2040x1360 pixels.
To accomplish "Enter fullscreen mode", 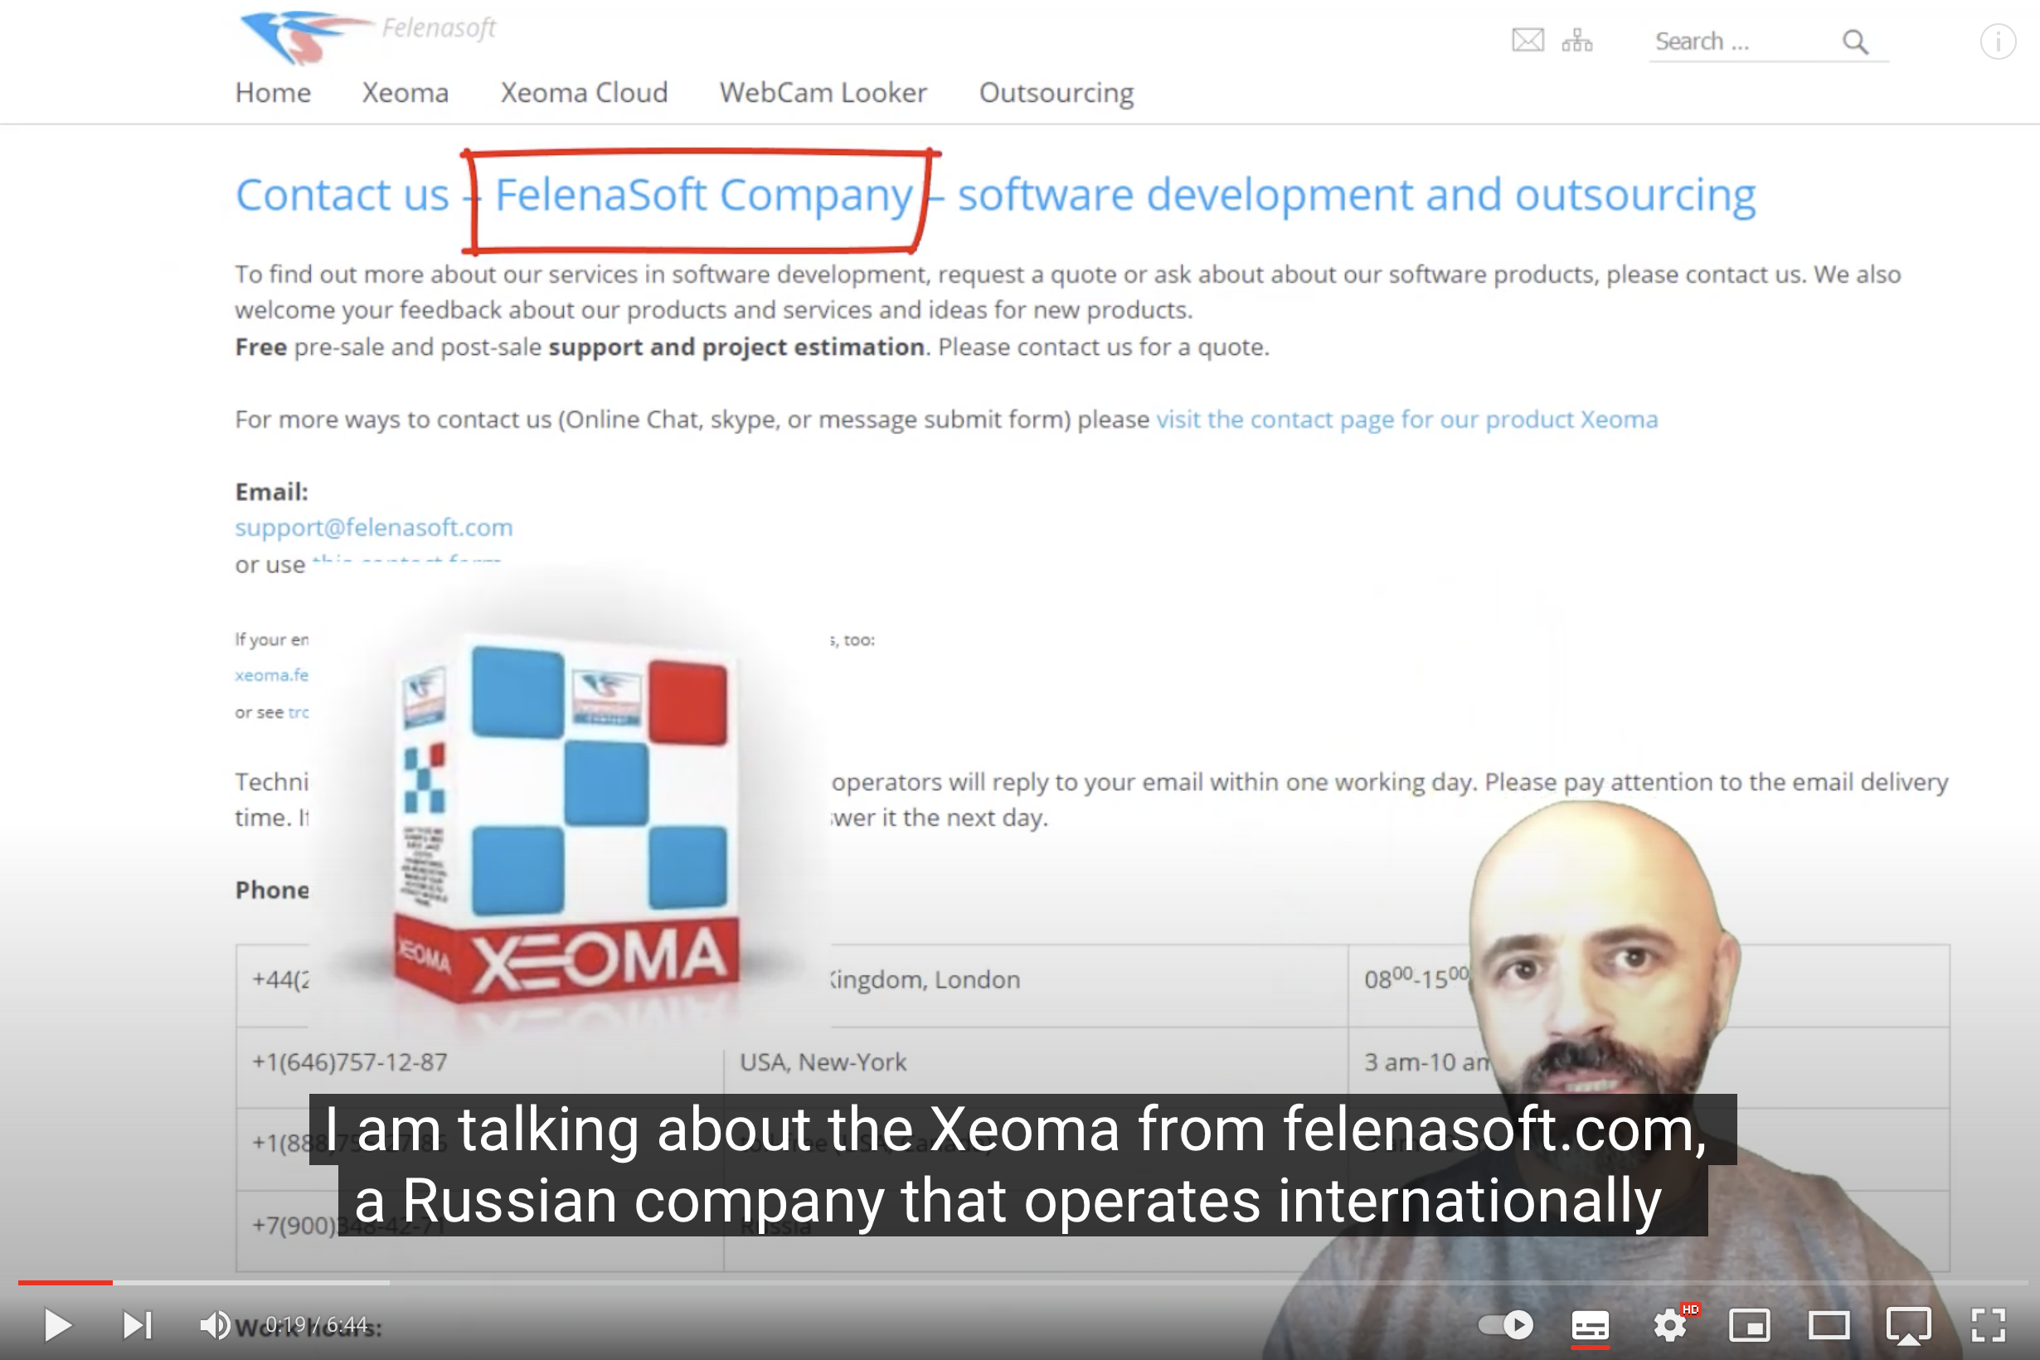I will [x=1989, y=1325].
